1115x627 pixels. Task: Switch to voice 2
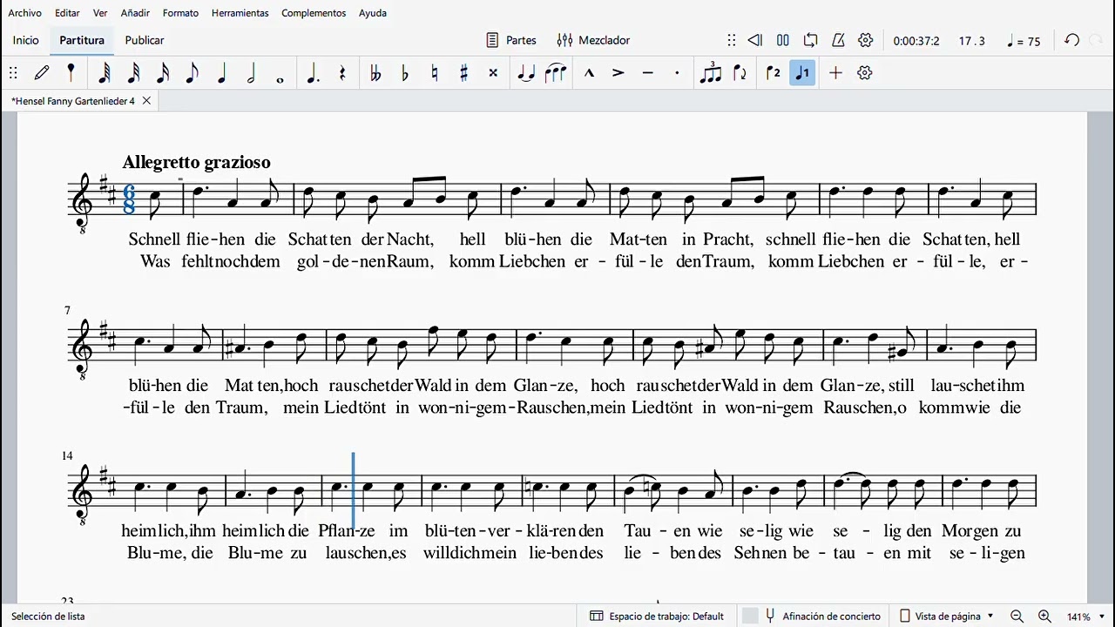[x=773, y=73]
